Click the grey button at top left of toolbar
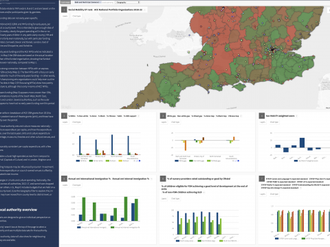Screen dimensions: 330x247 click(x=65, y=2)
